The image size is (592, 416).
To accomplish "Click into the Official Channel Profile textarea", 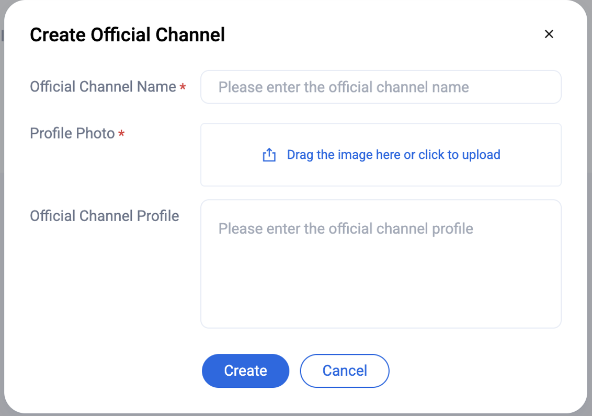I will pos(381,264).
